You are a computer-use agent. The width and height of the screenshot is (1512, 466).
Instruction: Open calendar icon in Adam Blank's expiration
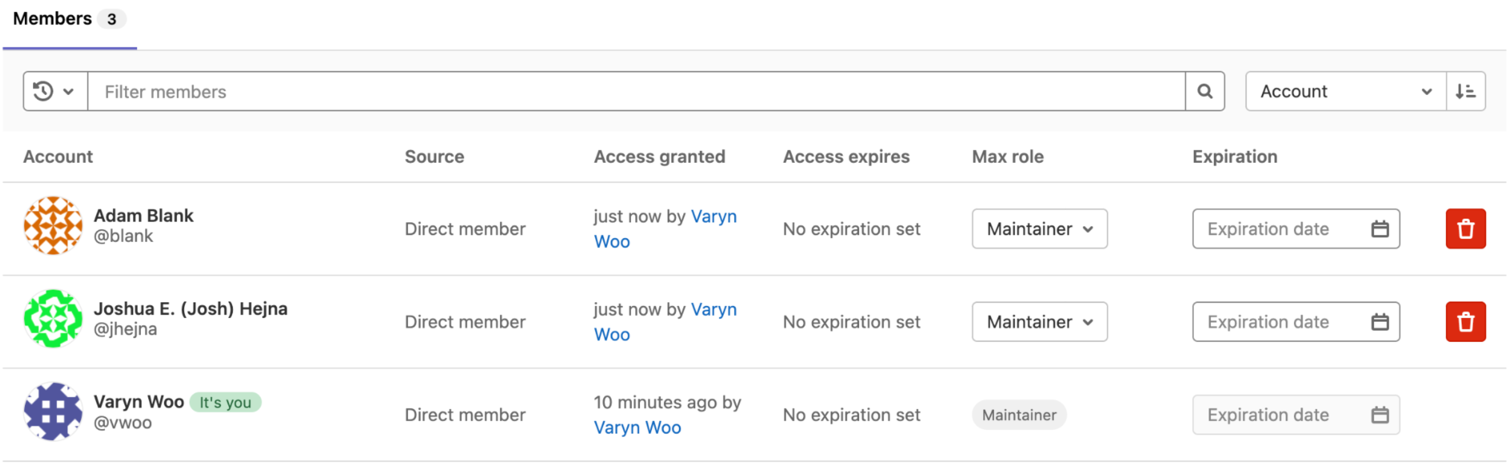coord(1380,228)
